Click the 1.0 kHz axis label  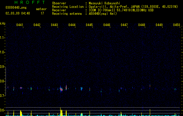point(2,52)
